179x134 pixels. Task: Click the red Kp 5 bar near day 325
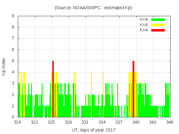click(x=53, y=89)
